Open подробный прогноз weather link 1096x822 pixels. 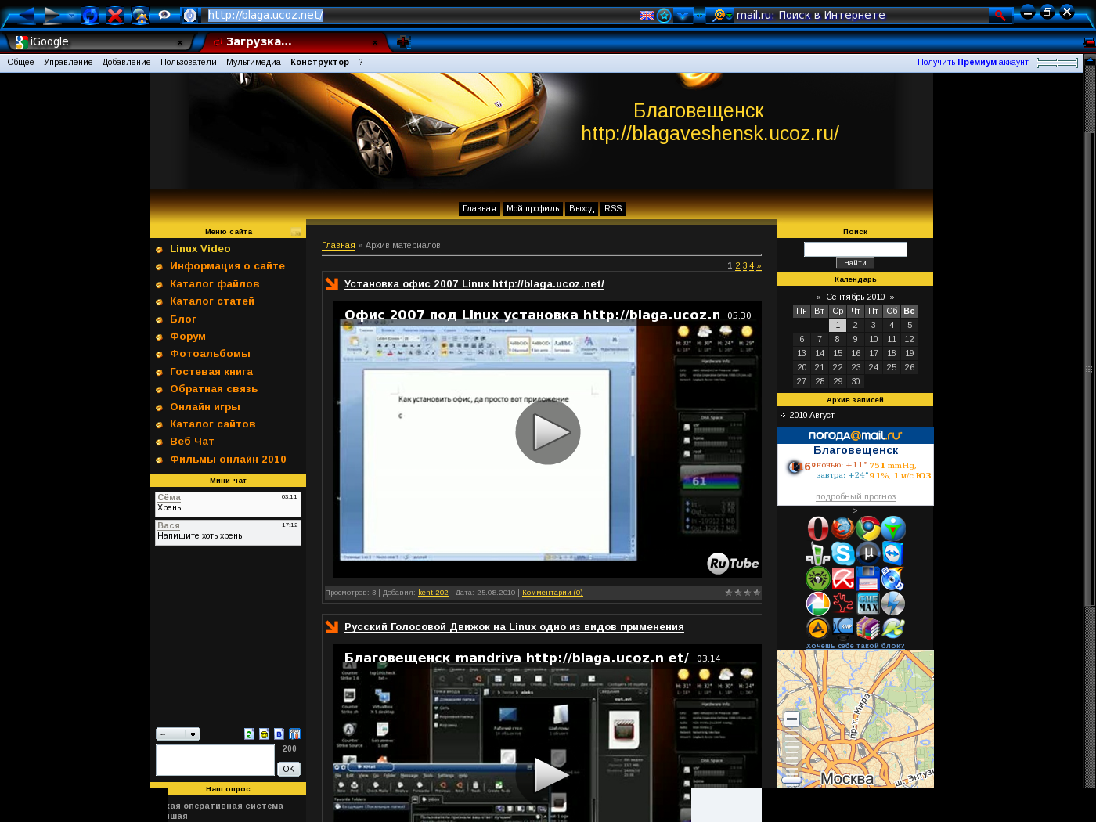pos(856,497)
